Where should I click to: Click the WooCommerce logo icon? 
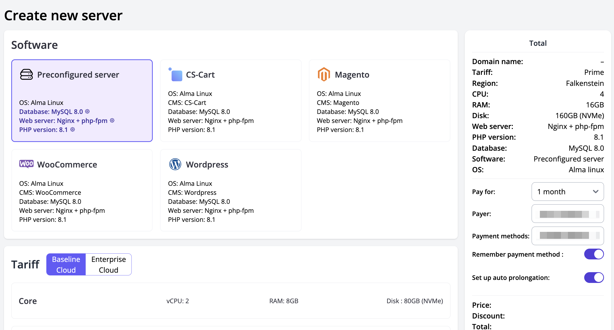coord(26,164)
